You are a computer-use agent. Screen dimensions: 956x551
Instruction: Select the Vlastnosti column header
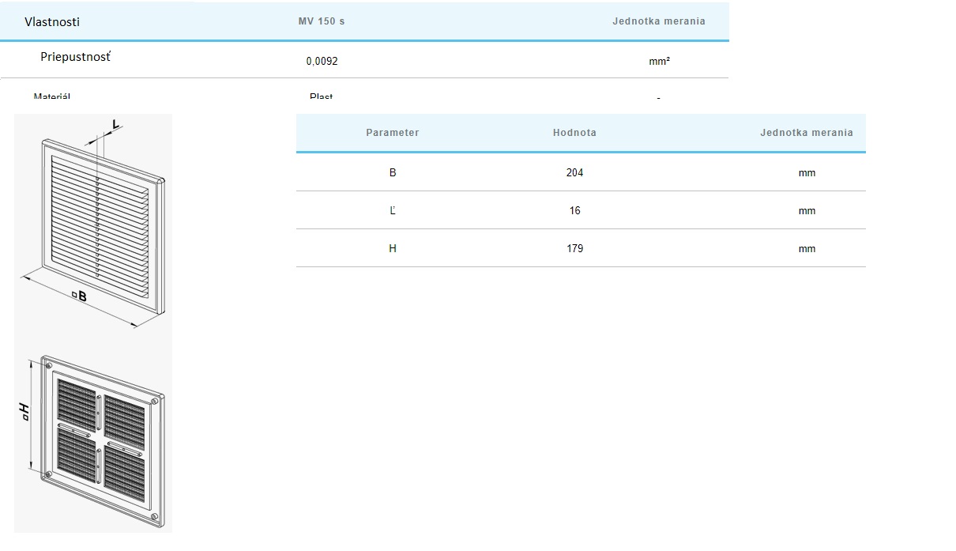[52, 21]
